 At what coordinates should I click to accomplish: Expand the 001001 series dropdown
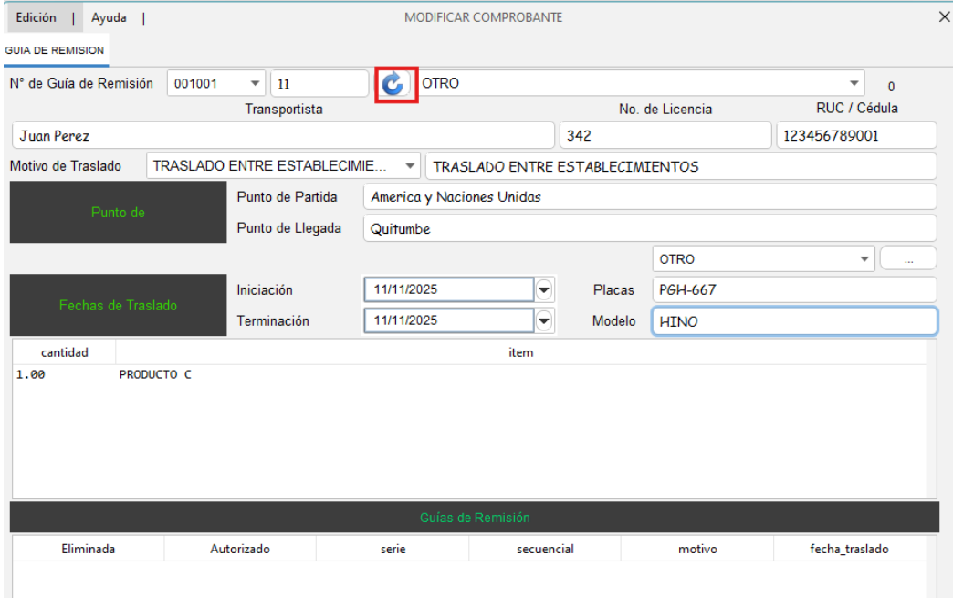(255, 84)
